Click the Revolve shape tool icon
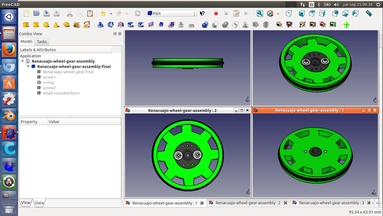The width and height of the screenshot is (383, 216). 111,25
